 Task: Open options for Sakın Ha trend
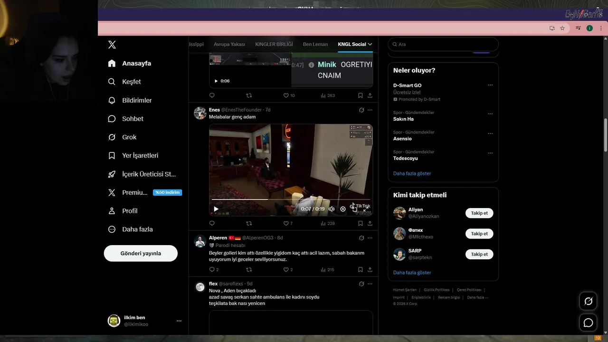tap(490, 114)
